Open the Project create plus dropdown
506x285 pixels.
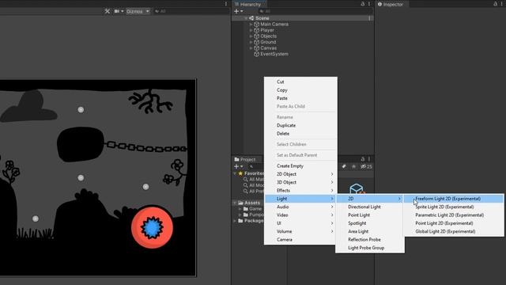coord(238,166)
